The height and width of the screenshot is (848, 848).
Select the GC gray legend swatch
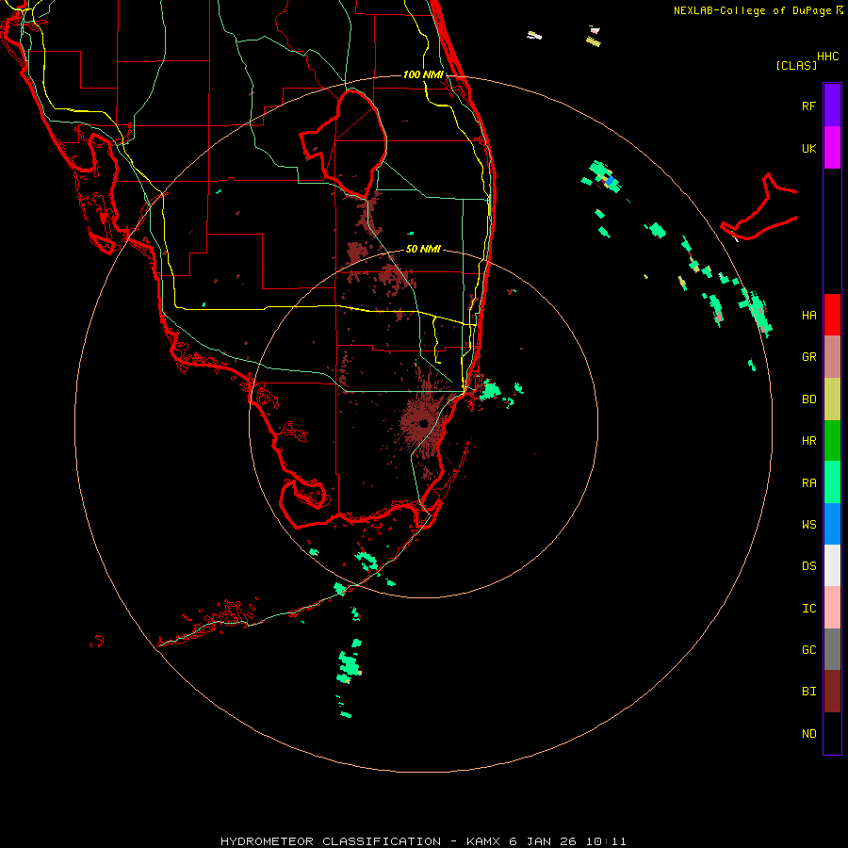coord(832,649)
